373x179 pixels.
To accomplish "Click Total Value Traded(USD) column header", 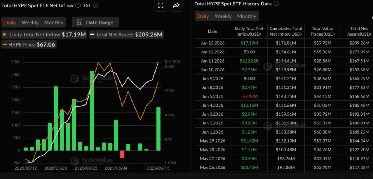I will point(322,31).
